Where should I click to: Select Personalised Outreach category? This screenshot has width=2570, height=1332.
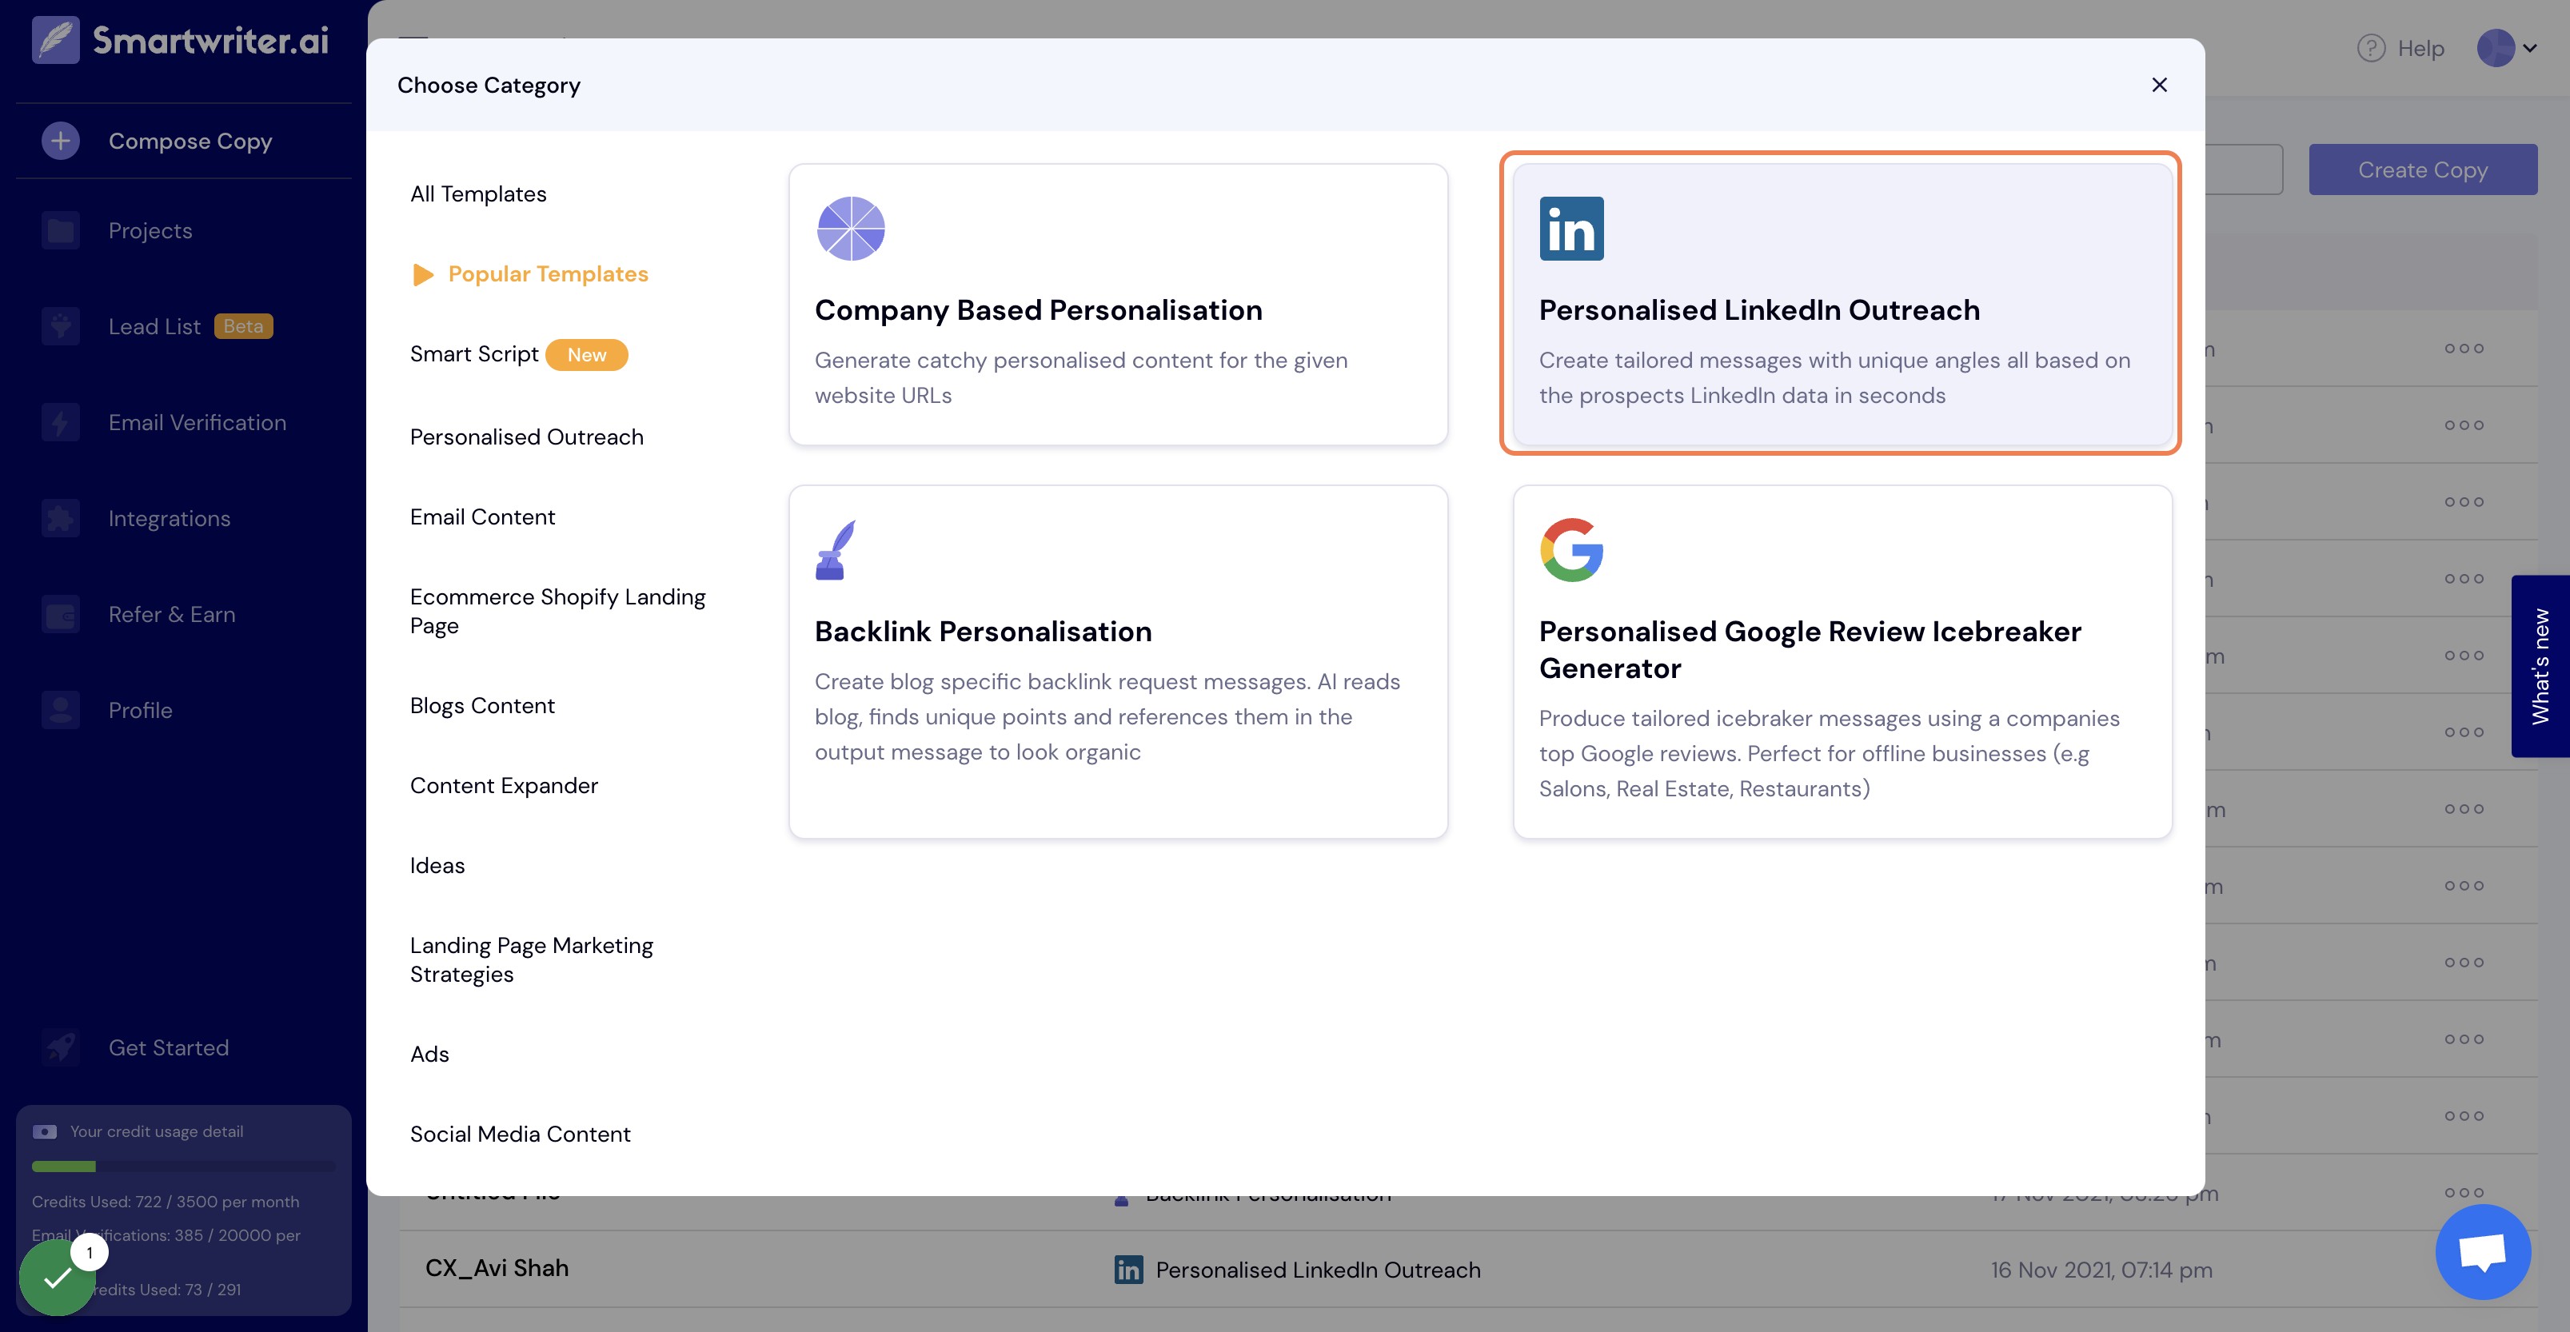527,437
